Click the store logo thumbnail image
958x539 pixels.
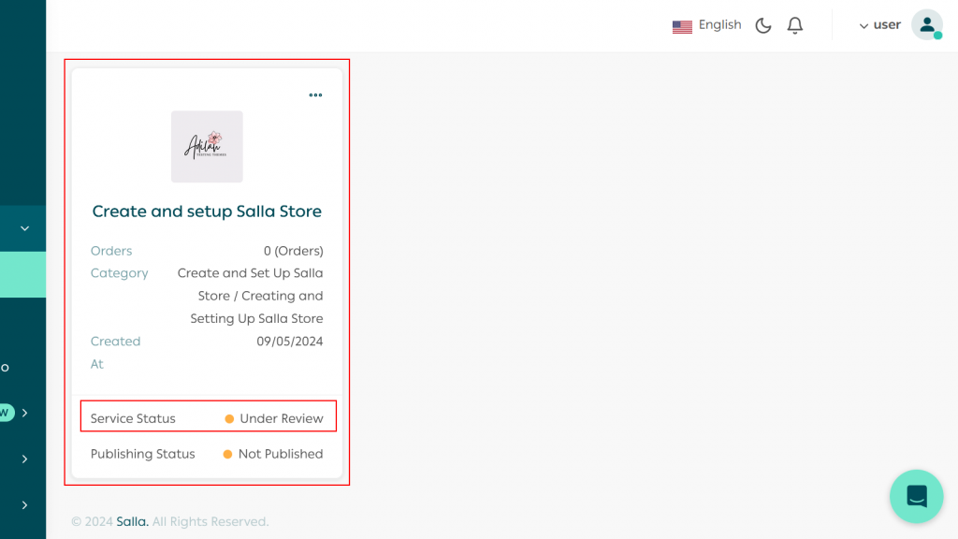click(207, 147)
